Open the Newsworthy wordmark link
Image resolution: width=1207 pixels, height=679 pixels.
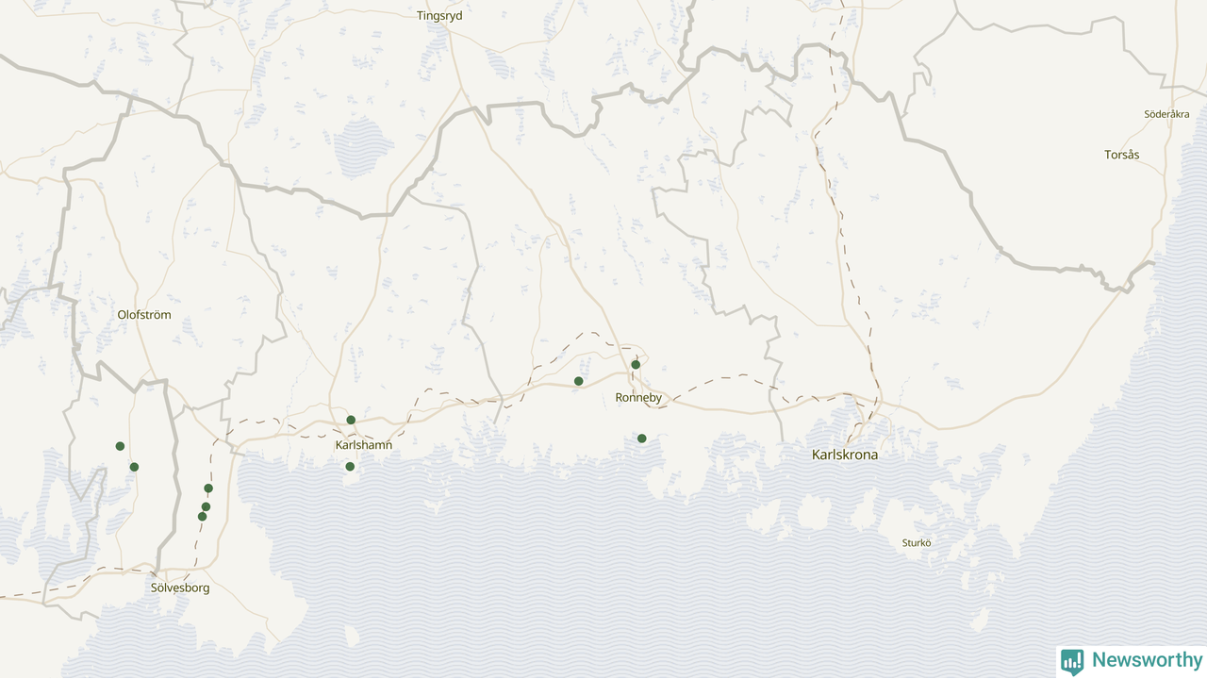tap(1148, 660)
